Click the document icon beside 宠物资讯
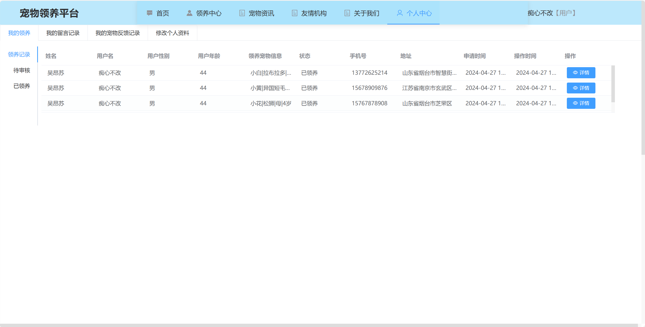The image size is (645, 327). pos(242,13)
